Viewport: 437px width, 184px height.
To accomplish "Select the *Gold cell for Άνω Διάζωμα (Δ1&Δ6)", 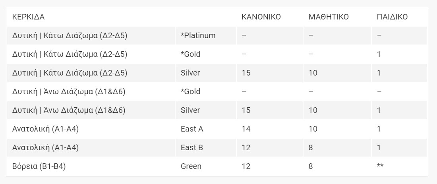I will pyautogui.click(x=206, y=91).
